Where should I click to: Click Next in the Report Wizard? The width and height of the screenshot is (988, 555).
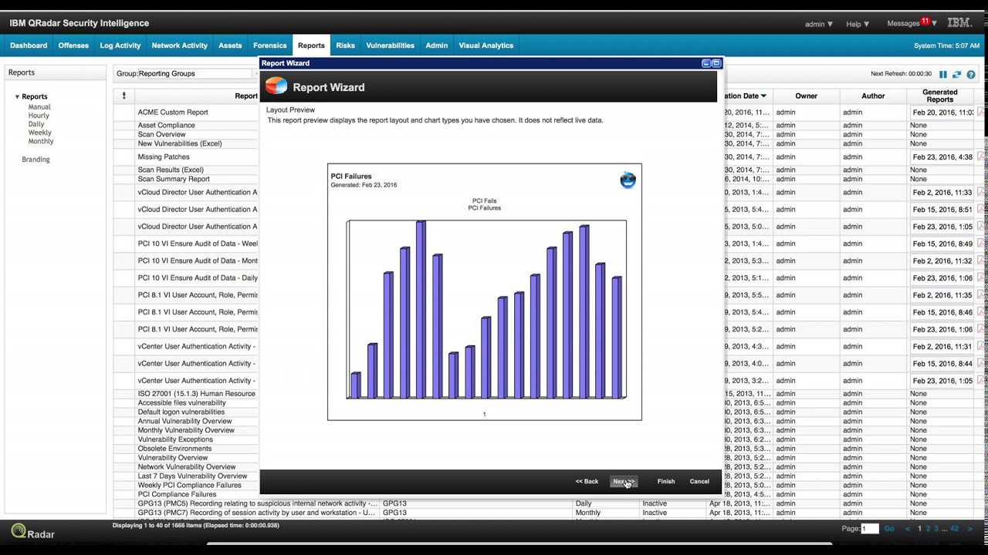click(624, 482)
